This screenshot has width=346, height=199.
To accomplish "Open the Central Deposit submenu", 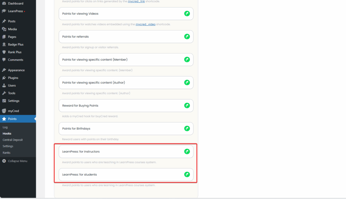I will point(13,140).
